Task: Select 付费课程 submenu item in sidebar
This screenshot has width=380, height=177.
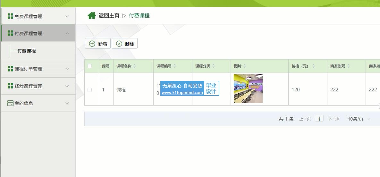Action: click(x=27, y=51)
